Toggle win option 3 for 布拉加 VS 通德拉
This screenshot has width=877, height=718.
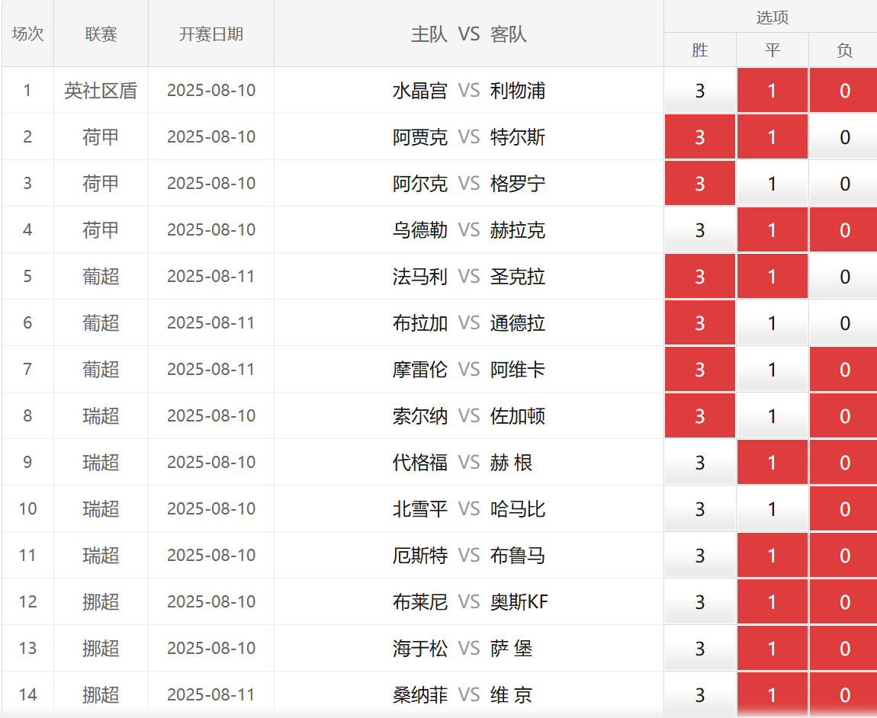[x=700, y=322]
